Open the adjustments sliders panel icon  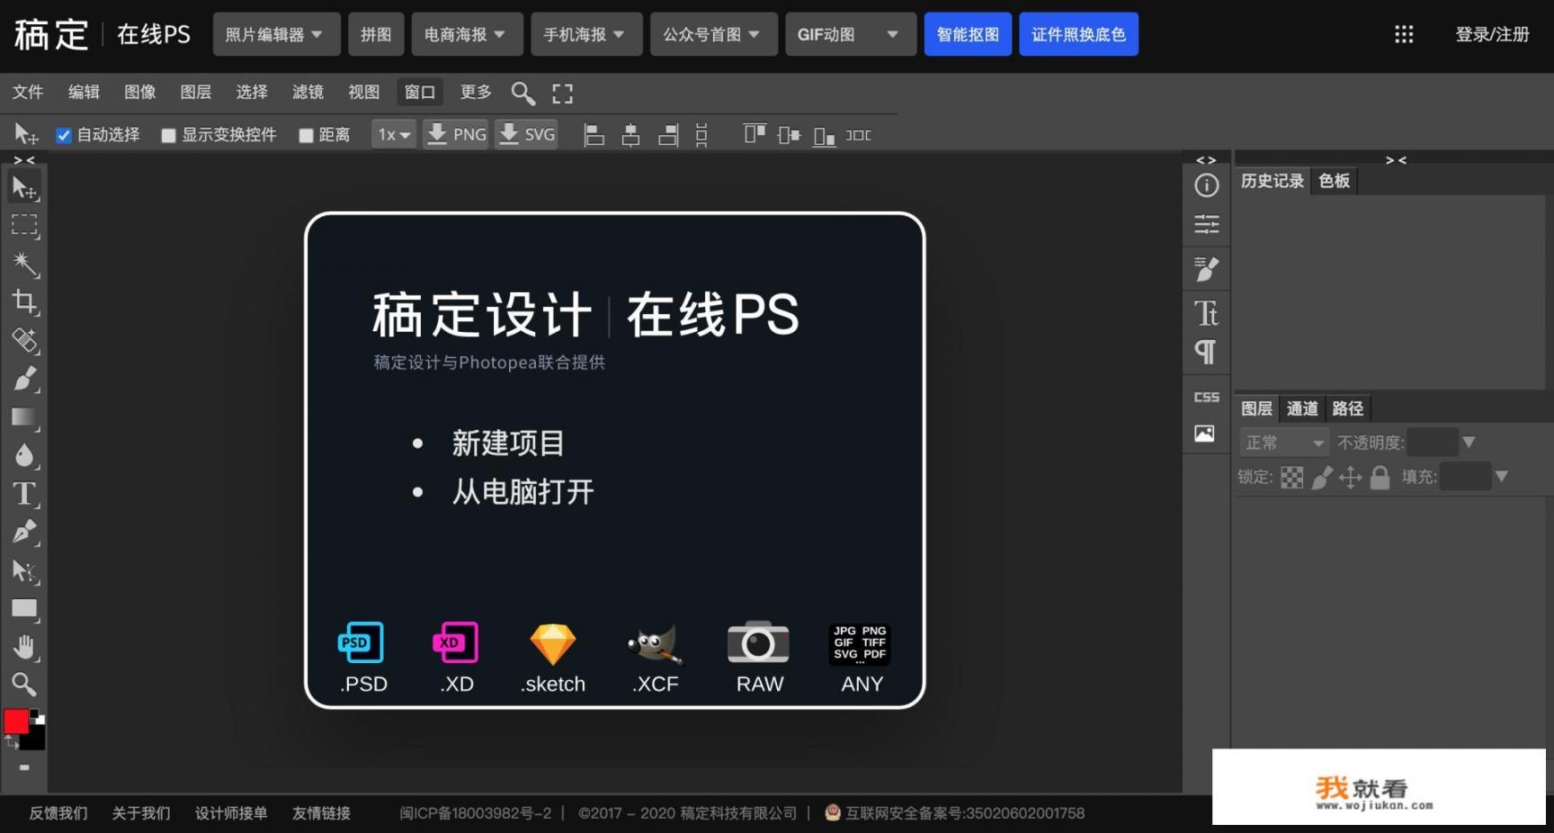(x=1206, y=224)
